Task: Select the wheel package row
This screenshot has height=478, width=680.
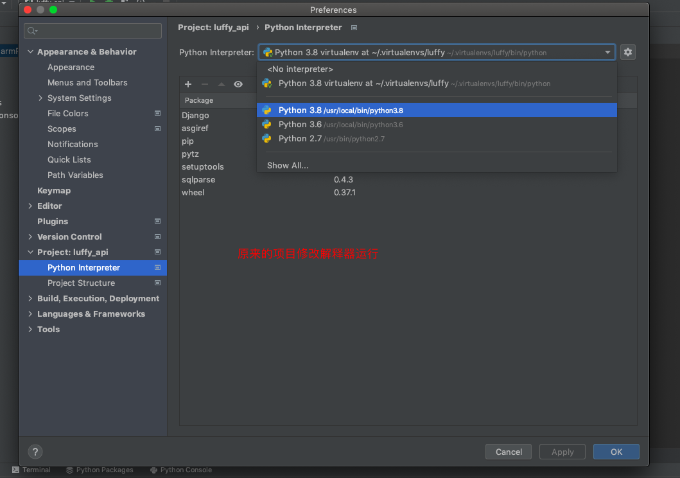Action: [408, 192]
